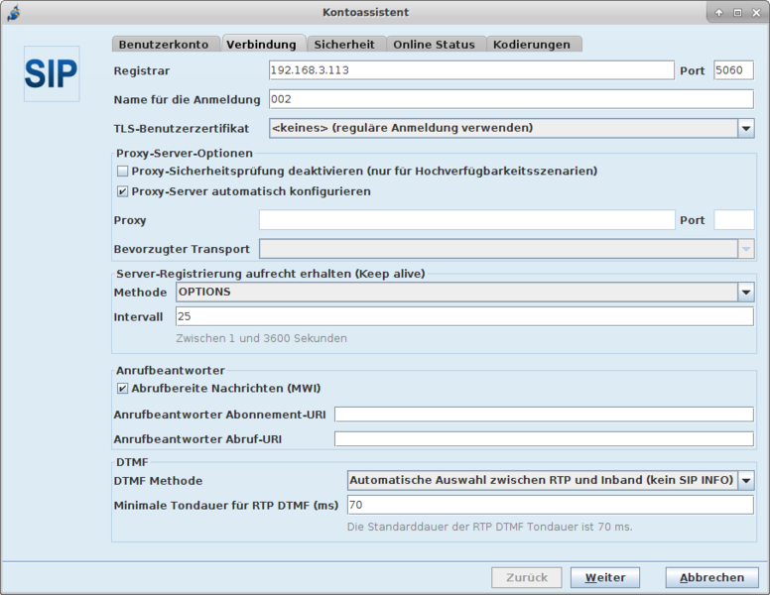Open the TLS-Benutzerzertifikat dropdown
Screen dimensions: 770x595
pos(745,128)
